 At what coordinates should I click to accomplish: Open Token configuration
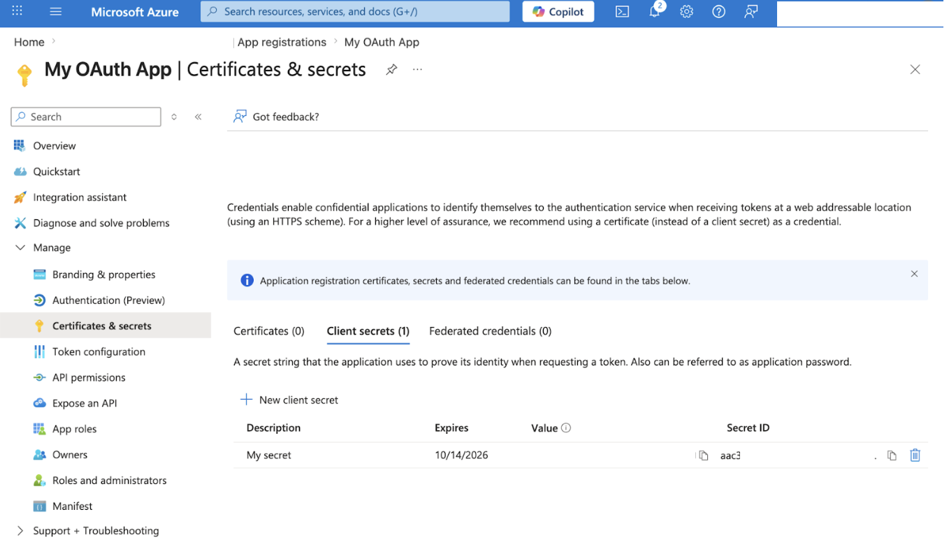(99, 351)
